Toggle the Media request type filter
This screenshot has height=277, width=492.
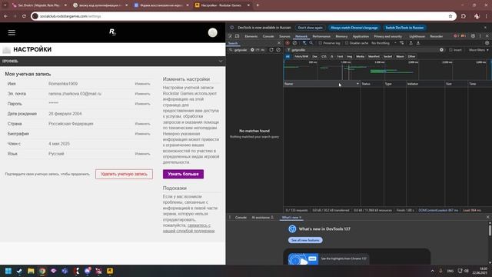pyautogui.click(x=361, y=56)
